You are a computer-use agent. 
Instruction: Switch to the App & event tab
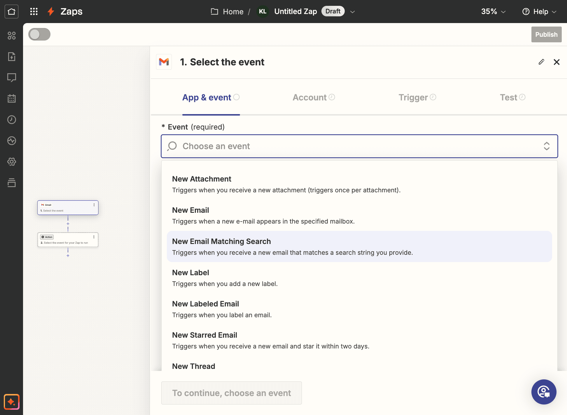pyautogui.click(x=211, y=97)
